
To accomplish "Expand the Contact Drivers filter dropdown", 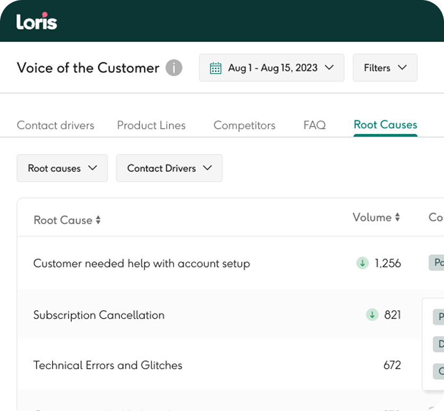I will (x=169, y=168).
